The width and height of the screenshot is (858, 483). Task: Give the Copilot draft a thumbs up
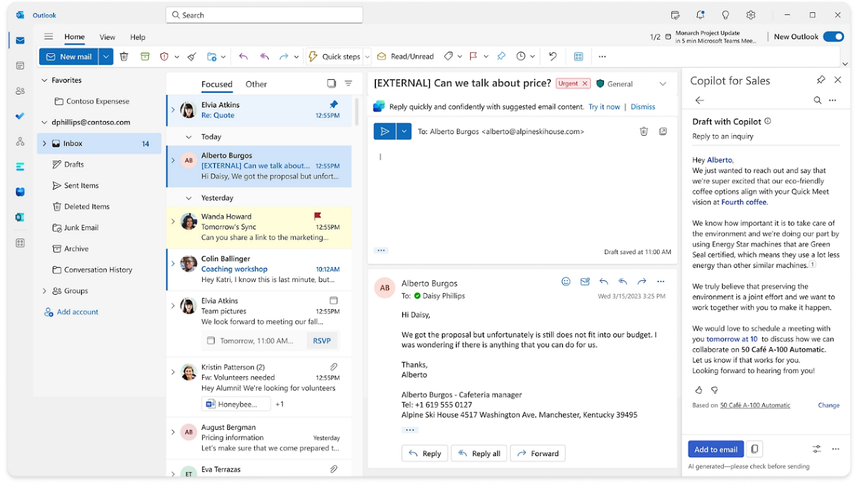coord(698,390)
